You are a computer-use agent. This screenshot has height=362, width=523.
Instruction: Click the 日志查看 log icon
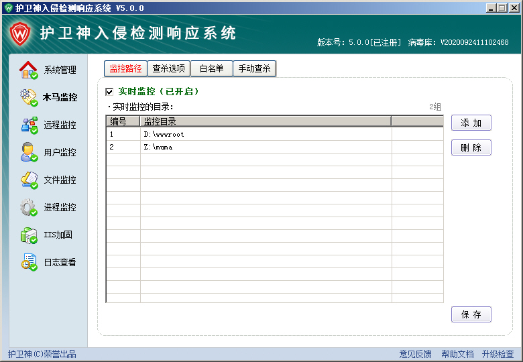pos(28,262)
